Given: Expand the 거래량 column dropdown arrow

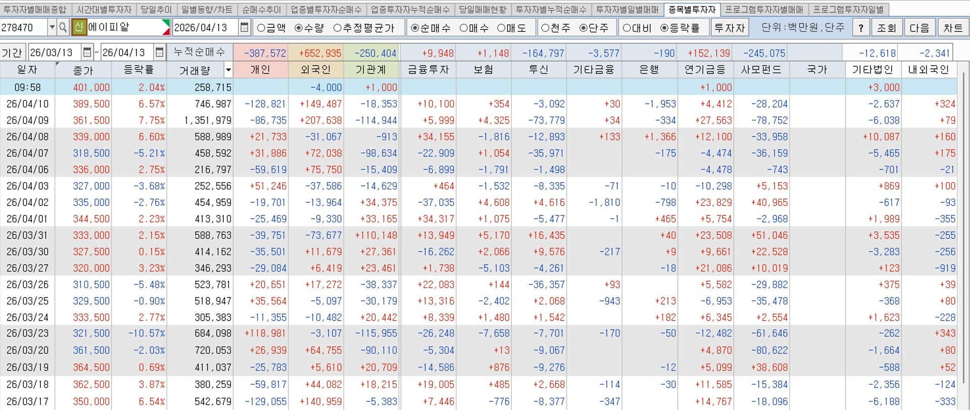Looking at the screenshot, I should point(228,70).
